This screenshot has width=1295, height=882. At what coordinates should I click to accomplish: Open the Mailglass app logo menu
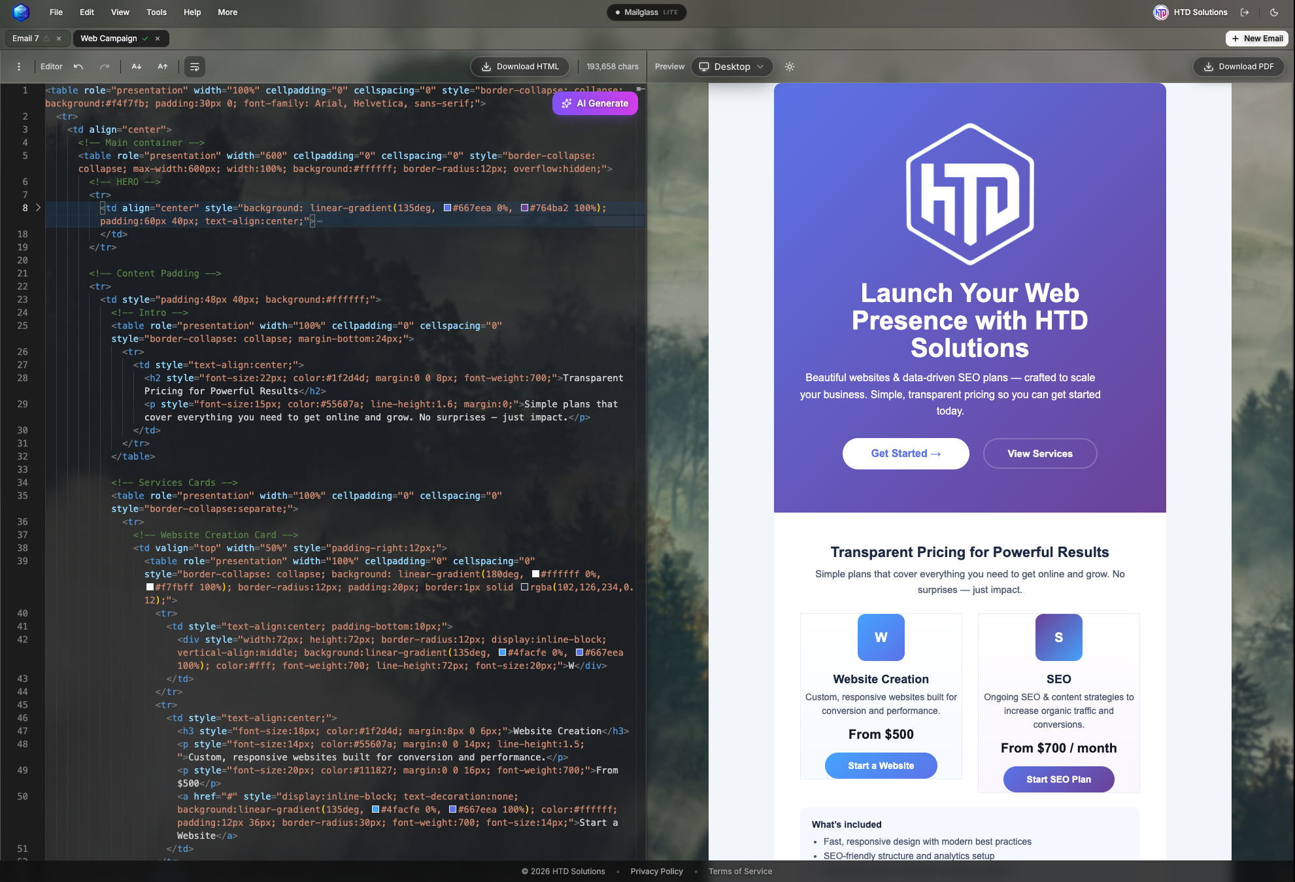tap(21, 12)
